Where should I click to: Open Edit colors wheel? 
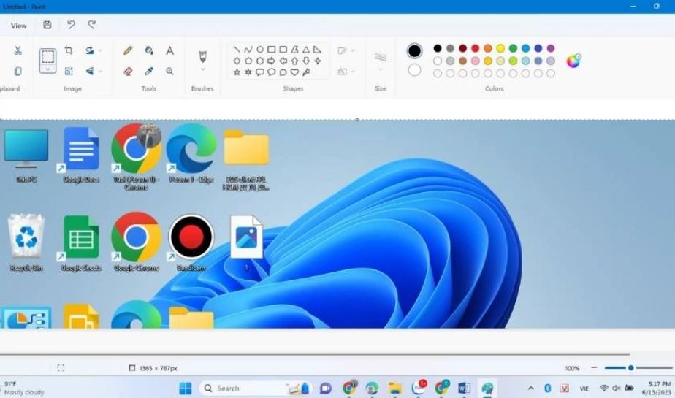[573, 61]
